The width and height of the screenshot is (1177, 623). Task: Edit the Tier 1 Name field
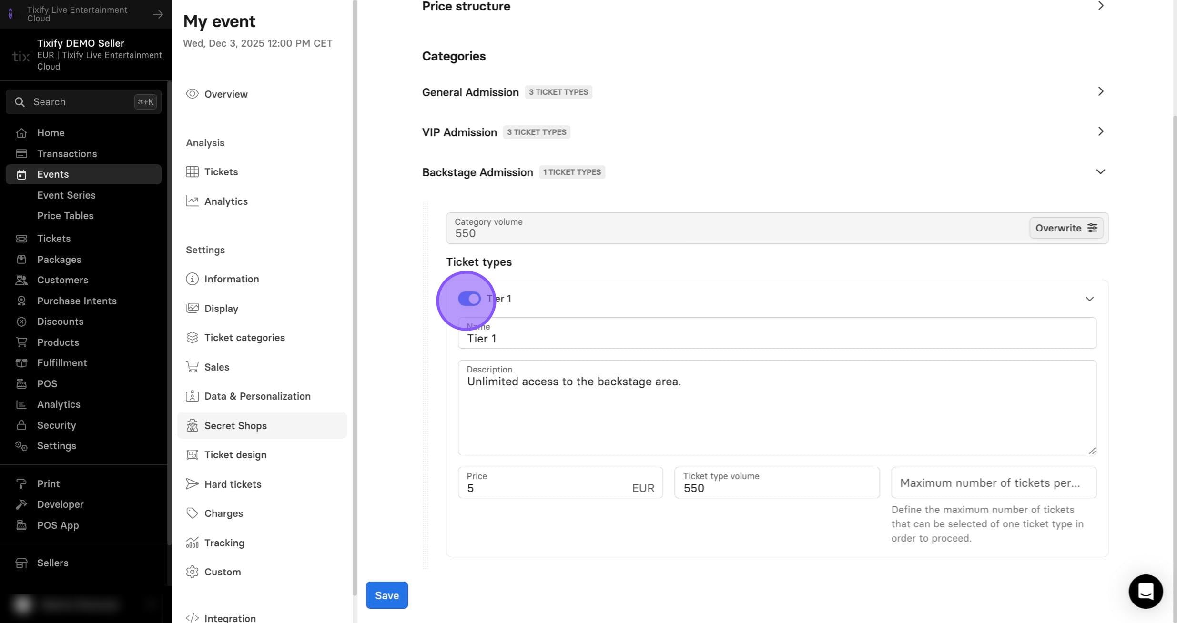(777, 333)
